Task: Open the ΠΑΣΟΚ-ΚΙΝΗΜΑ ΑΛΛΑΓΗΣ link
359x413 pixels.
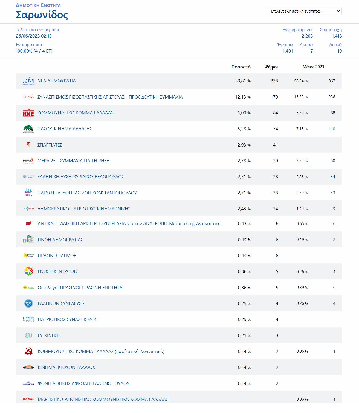Action: coord(65,129)
